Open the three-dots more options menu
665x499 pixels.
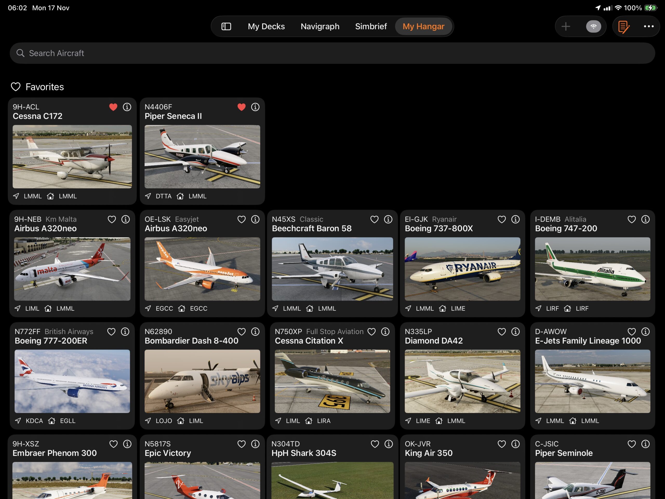tap(648, 27)
